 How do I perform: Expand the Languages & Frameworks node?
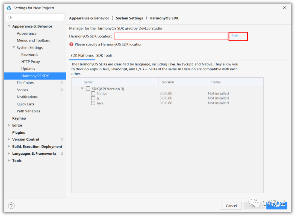(9, 154)
